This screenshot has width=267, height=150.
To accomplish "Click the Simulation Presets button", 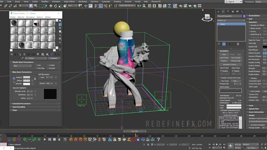I will pyautogui.click(x=230, y=65).
